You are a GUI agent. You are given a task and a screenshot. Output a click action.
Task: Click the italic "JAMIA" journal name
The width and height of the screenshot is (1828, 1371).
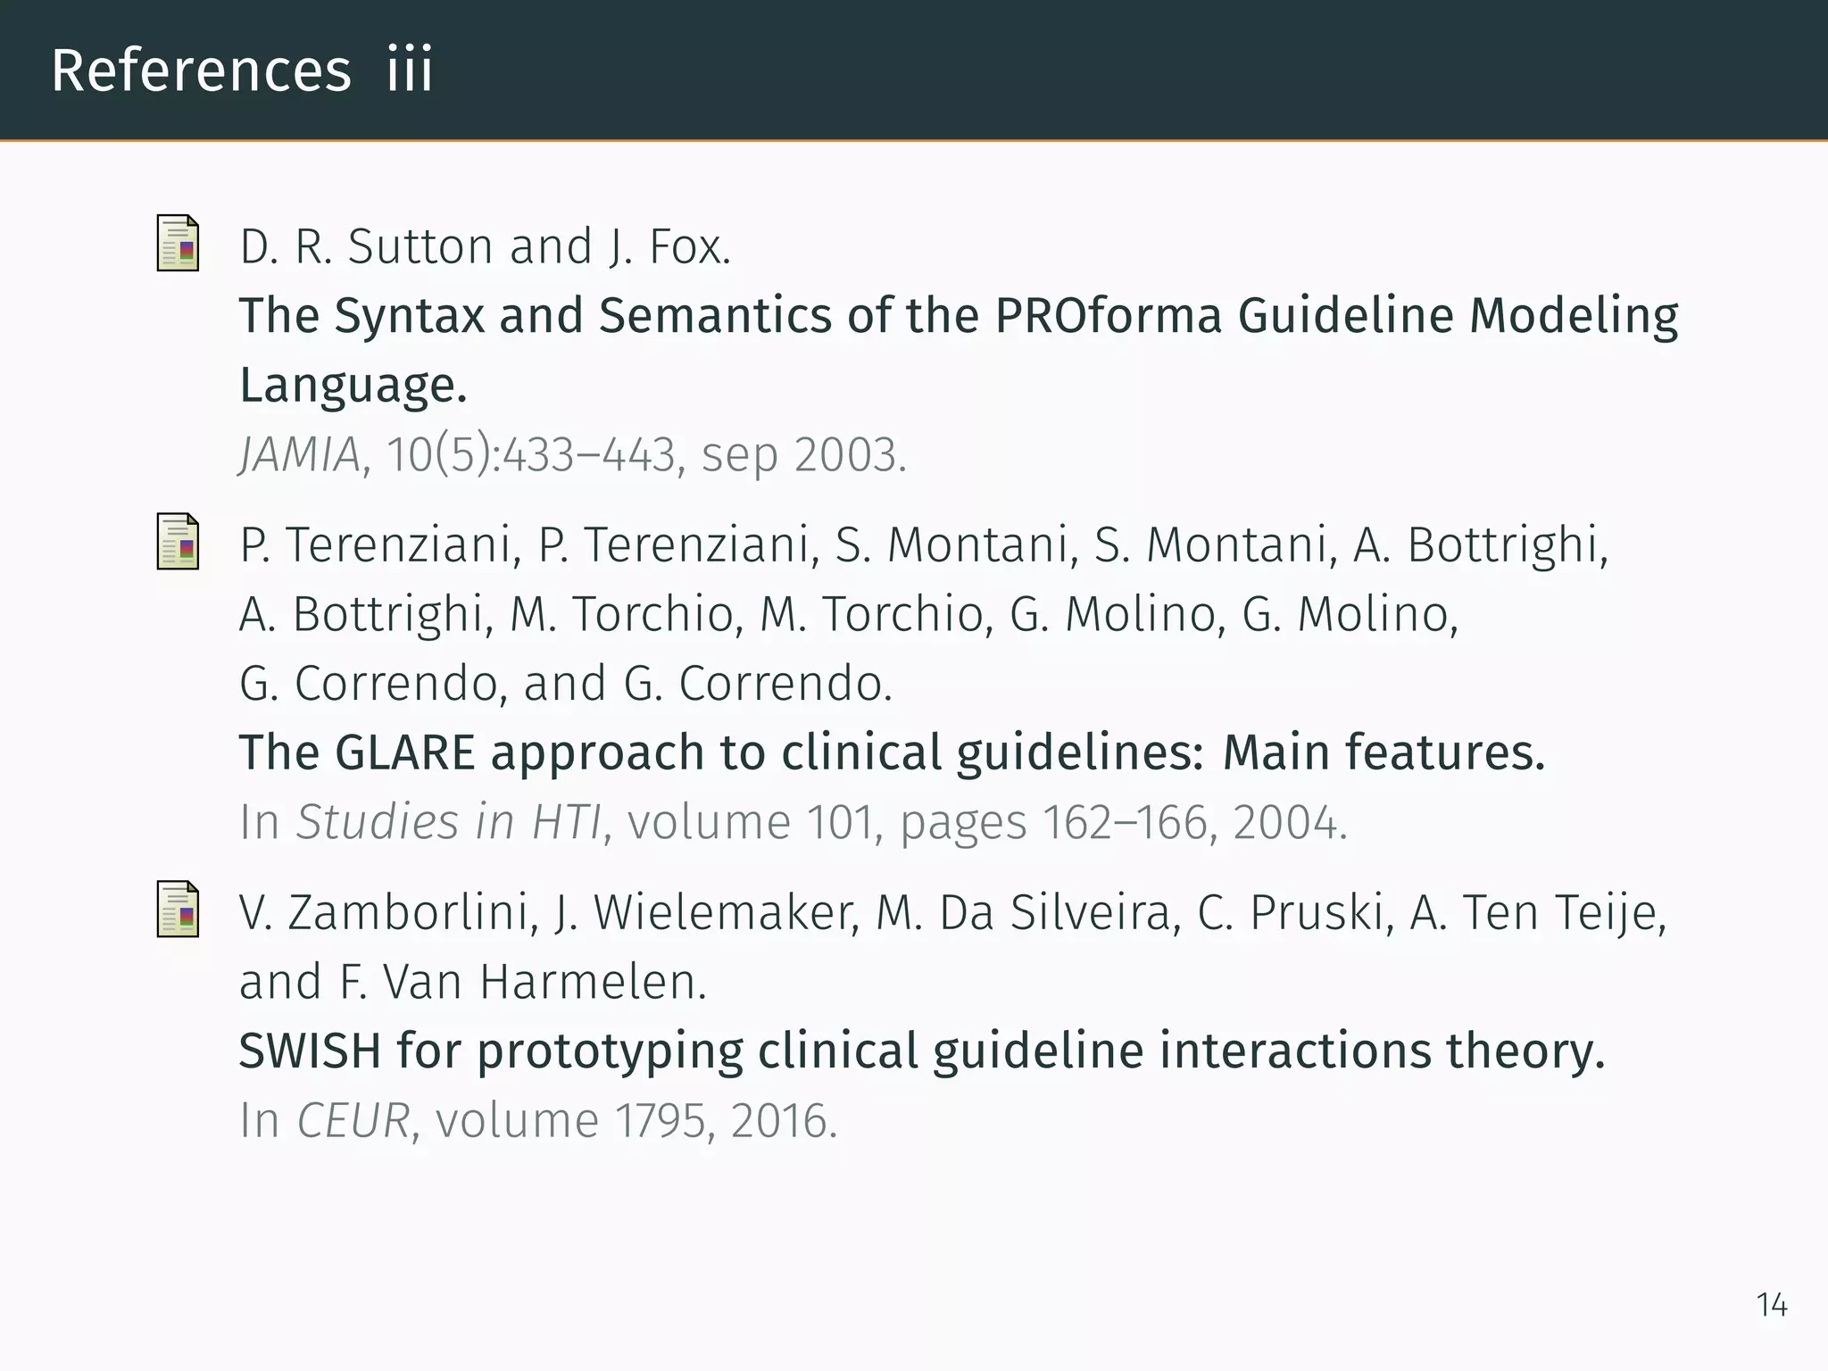coord(299,454)
